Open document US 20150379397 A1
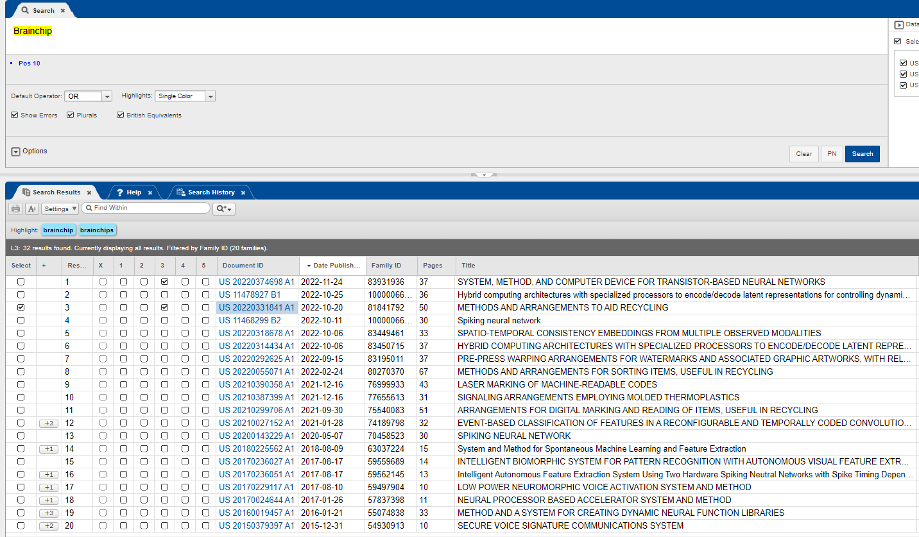919x537 pixels. (x=257, y=525)
